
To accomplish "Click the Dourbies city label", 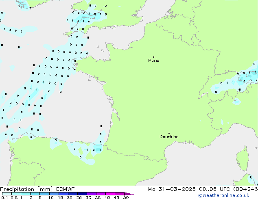I will [x=169, y=136].
